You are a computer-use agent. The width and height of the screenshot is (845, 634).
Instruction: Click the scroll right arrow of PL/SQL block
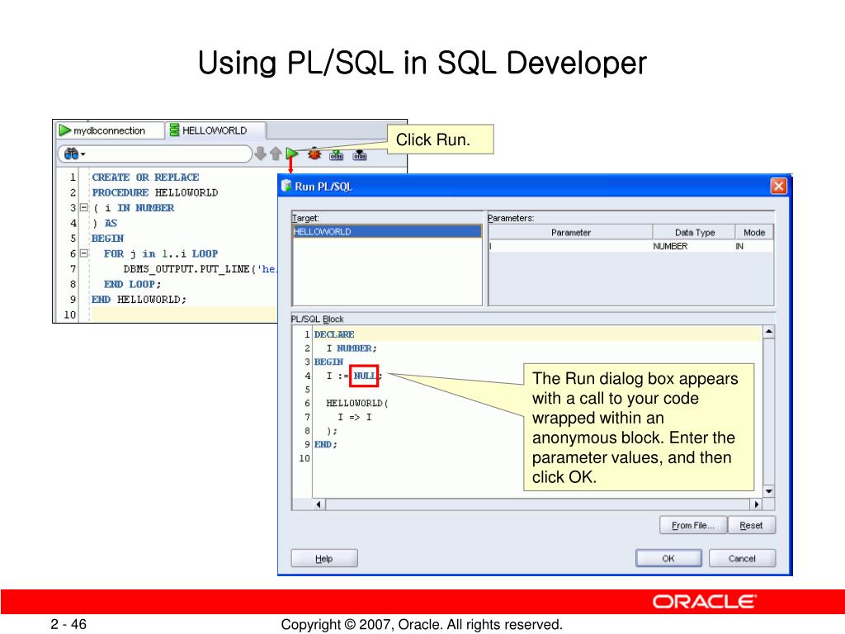point(757,504)
